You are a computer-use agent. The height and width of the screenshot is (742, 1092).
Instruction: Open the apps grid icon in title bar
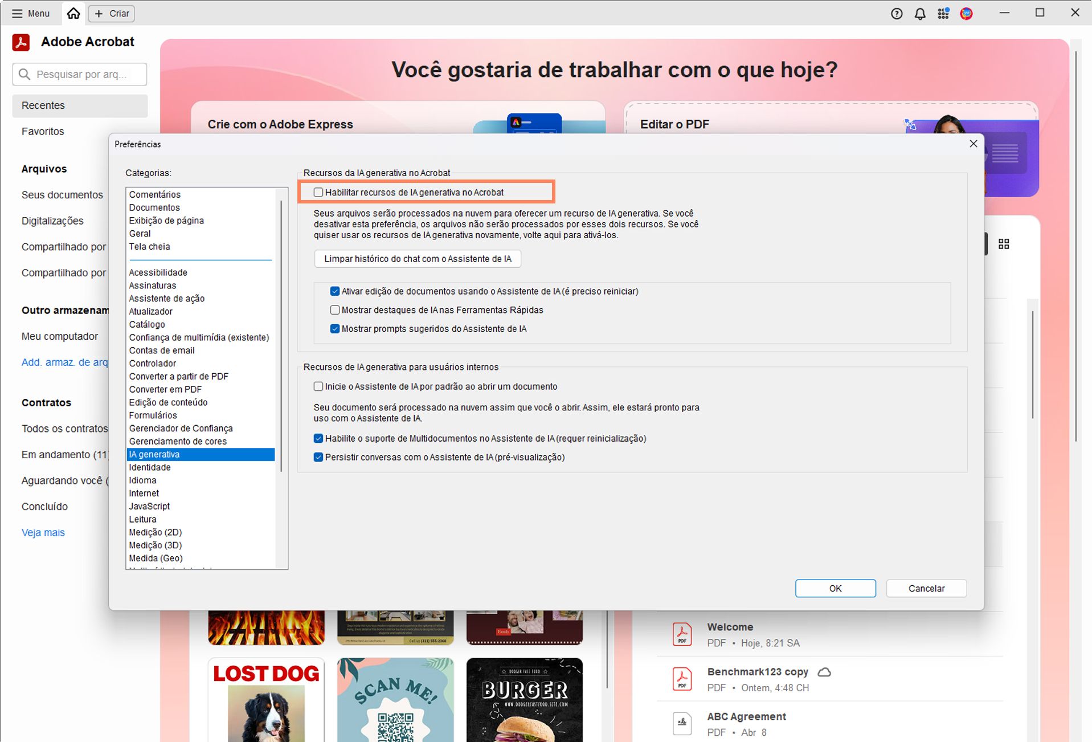pos(943,14)
